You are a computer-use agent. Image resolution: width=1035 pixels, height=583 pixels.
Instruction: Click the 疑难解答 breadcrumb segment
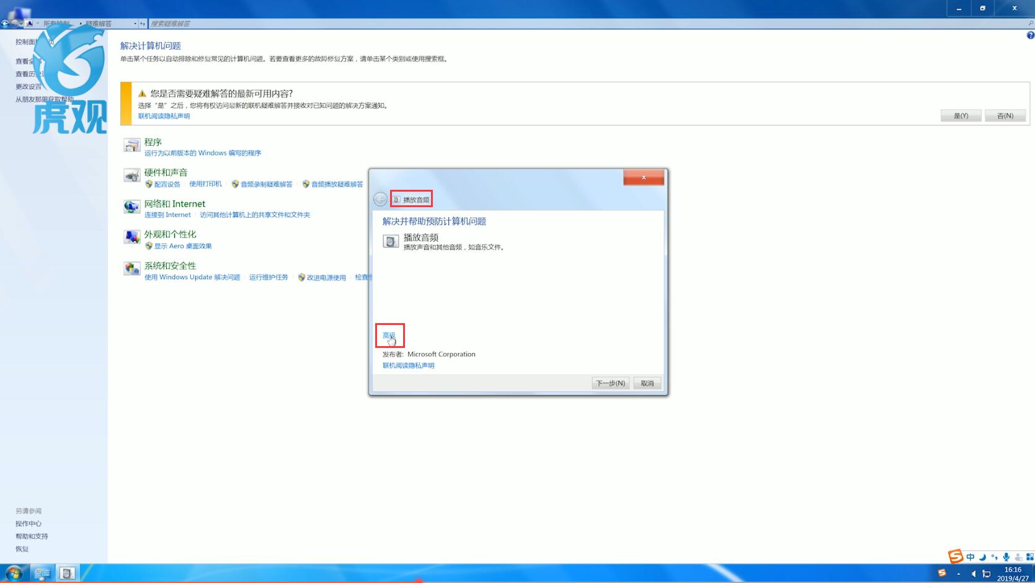coord(99,24)
